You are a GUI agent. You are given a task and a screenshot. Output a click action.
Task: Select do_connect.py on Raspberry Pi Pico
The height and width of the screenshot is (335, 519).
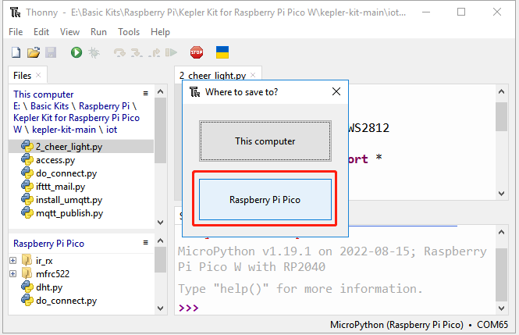click(66, 300)
